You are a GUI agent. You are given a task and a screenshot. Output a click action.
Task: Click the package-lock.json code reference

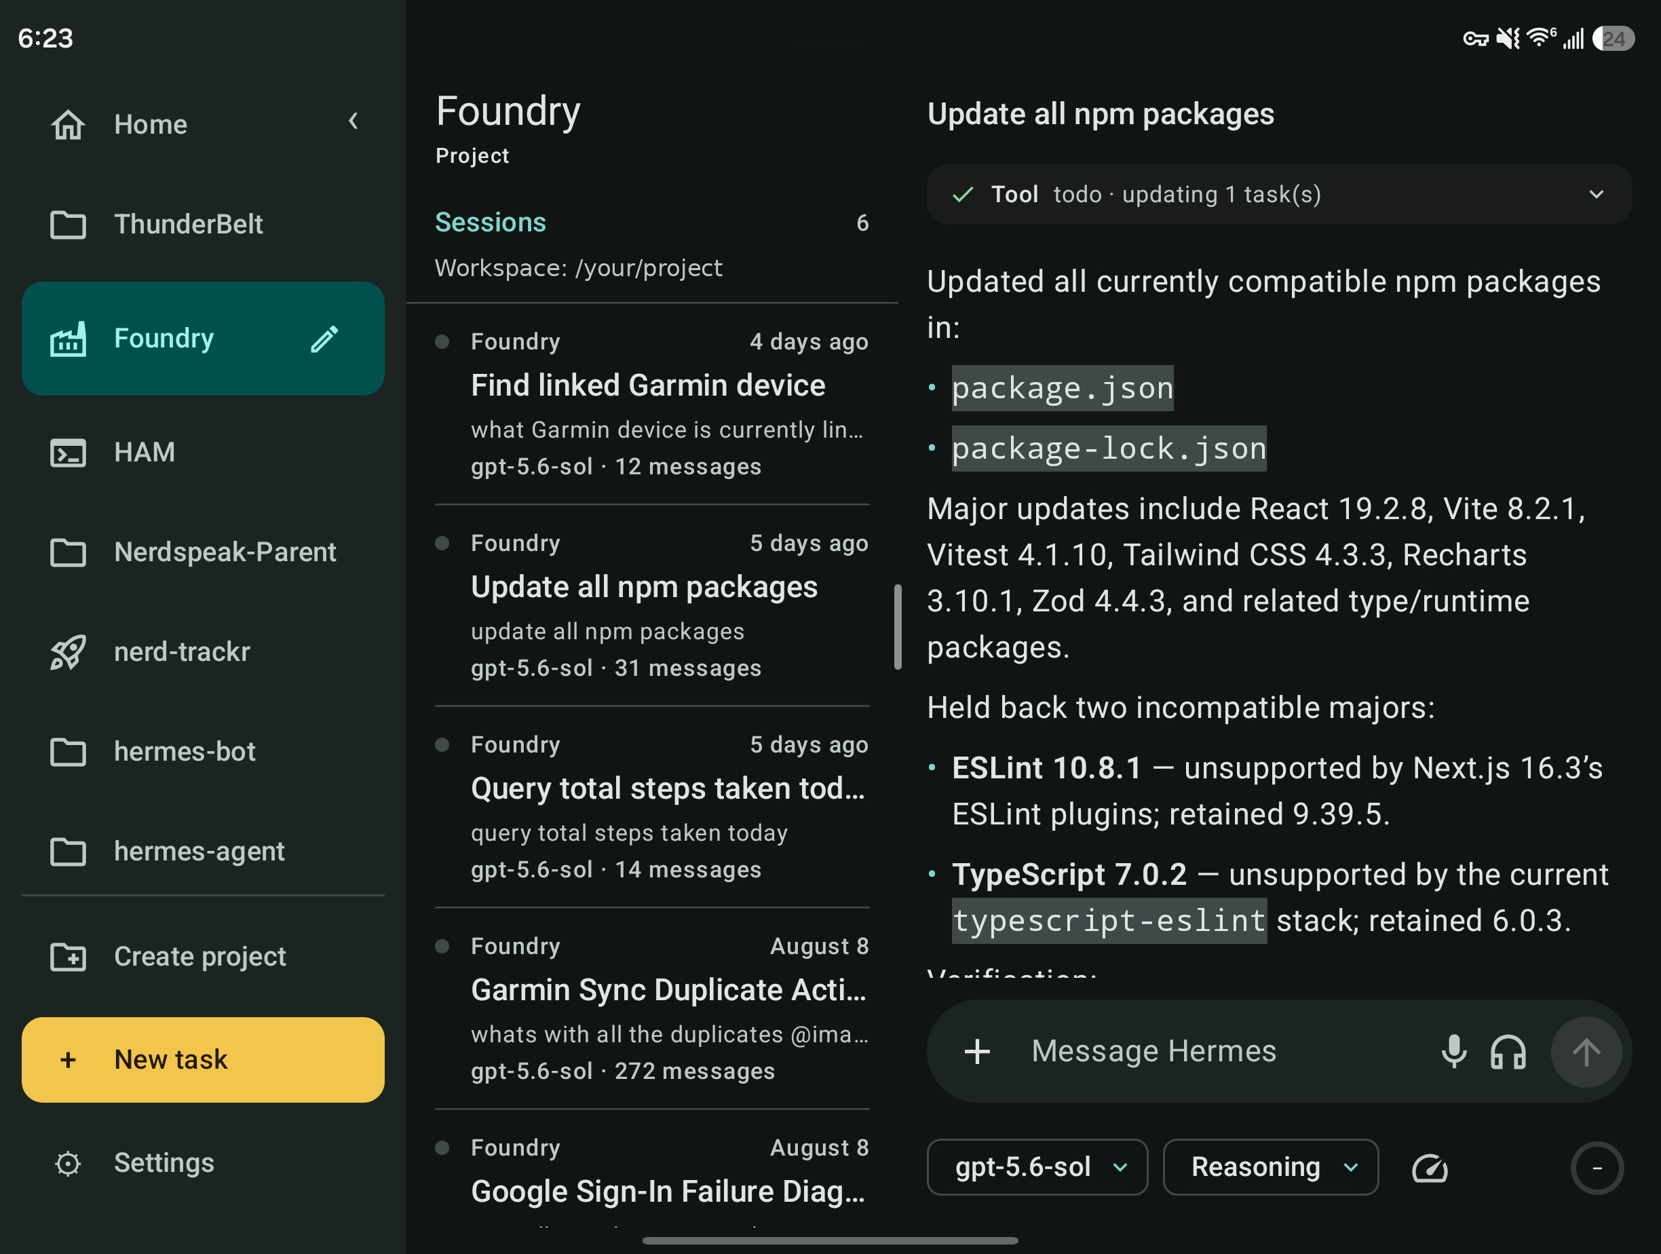pos(1108,449)
